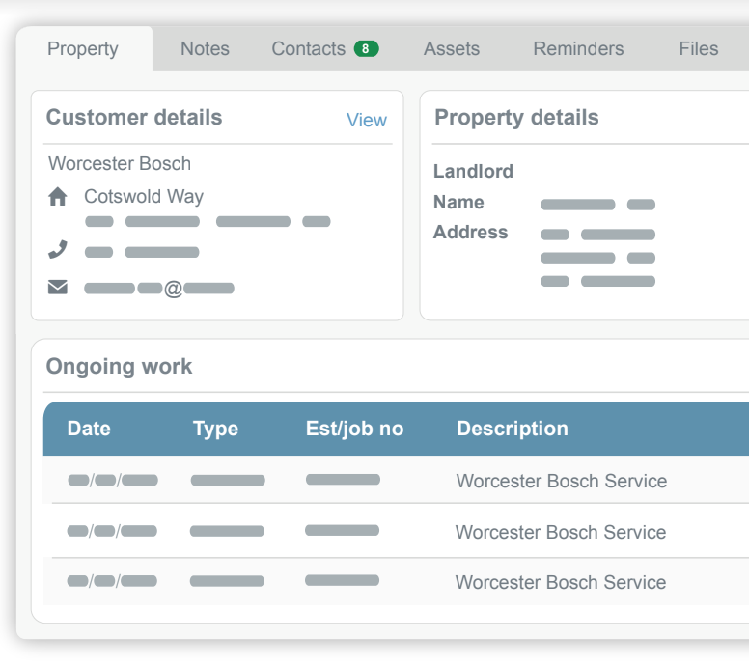Click the house address icon
The height and width of the screenshot is (666, 749).
58,196
